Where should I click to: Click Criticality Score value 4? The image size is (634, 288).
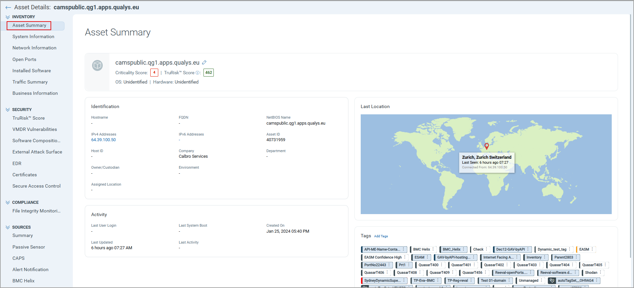(154, 73)
